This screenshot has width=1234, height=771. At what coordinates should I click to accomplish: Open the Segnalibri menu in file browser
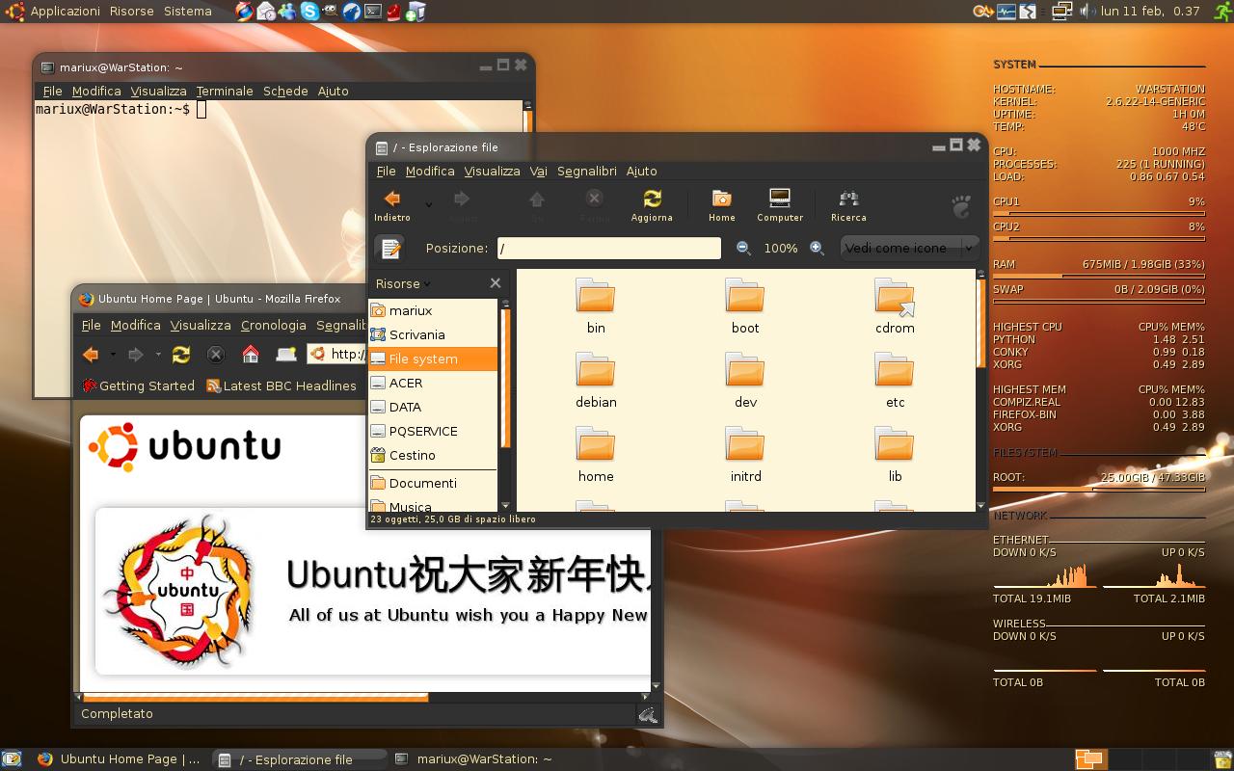click(x=586, y=171)
